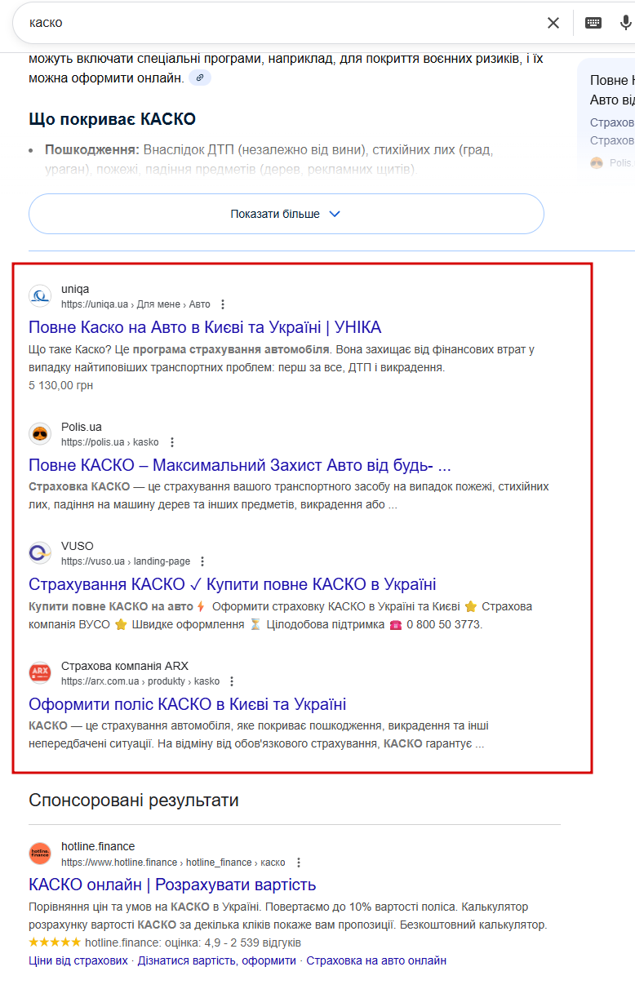Open more options for hotline.finance ad

[x=299, y=863]
